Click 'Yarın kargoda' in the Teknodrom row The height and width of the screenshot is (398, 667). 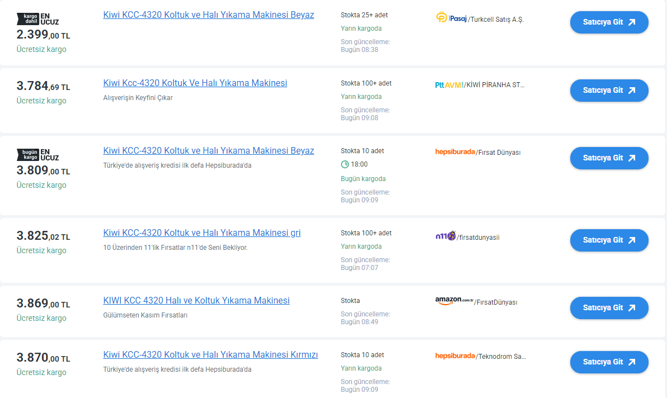coord(361,368)
